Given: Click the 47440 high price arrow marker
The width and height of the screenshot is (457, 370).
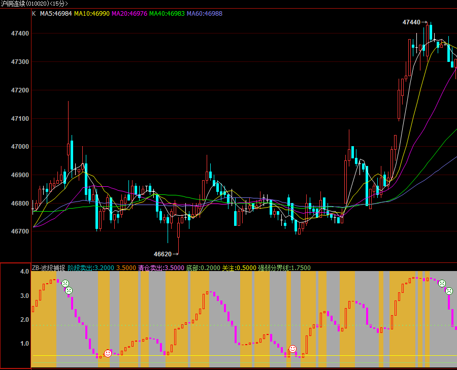Looking at the screenshot, I should [x=414, y=22].
